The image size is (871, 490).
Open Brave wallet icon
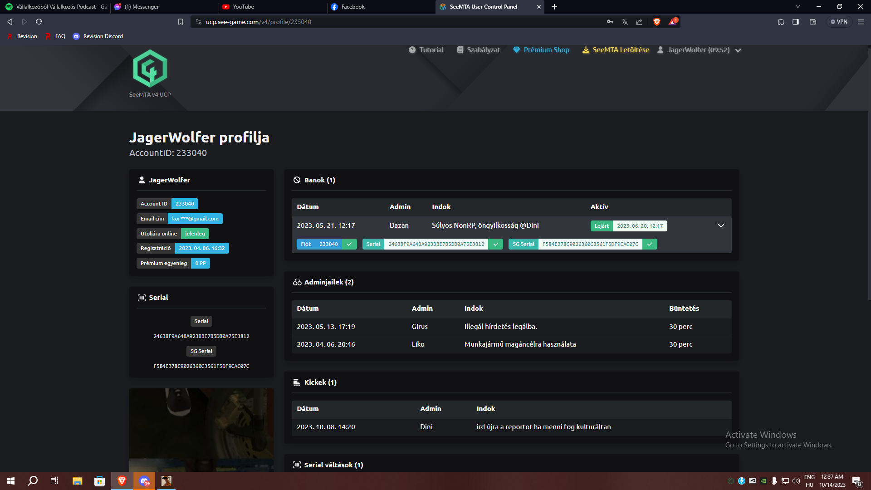point(813,22)
